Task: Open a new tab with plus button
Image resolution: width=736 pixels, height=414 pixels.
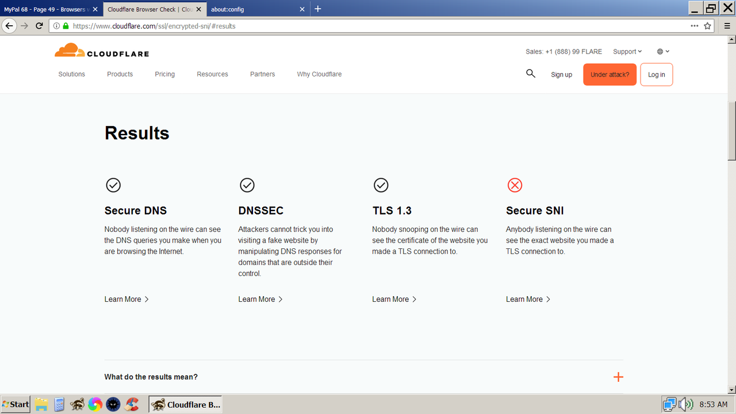Action: (x=318, y=9)
